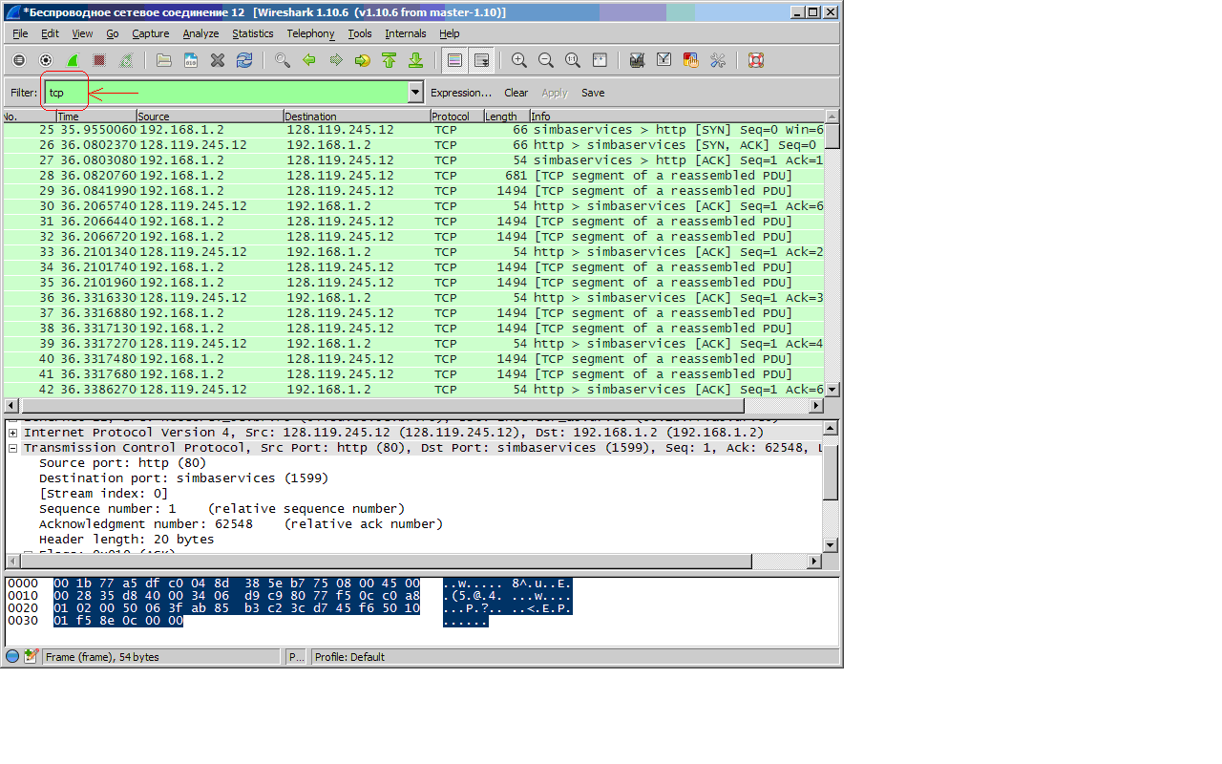Toggle packet list colorization
Screen dimensions: 1222x764
tap(454, 60)
